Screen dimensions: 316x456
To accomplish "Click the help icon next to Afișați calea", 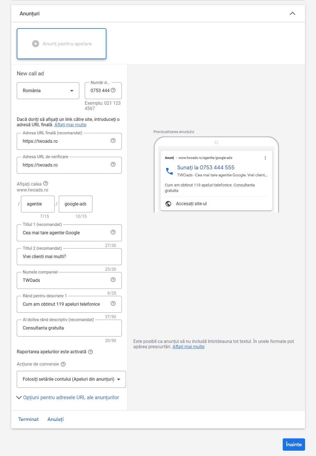I will [46, 183].
